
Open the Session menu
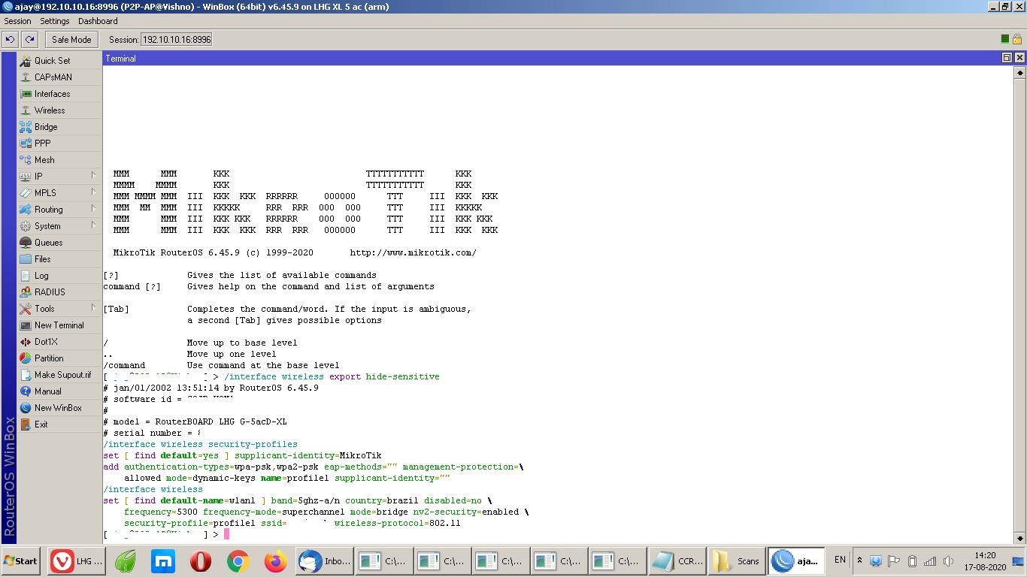tap(17, 21)
